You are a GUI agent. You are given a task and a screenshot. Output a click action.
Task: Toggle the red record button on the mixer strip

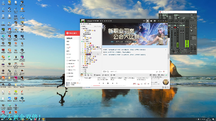coord(175,27)
